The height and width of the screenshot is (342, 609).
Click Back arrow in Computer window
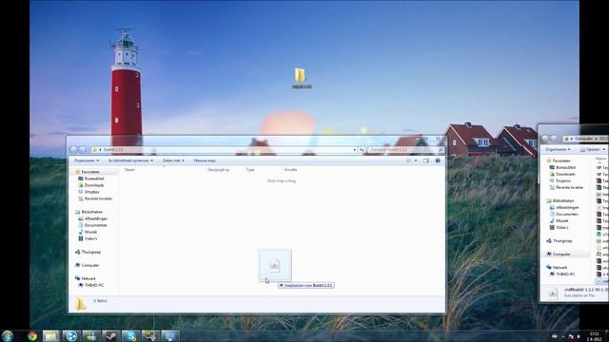point(545,139)
